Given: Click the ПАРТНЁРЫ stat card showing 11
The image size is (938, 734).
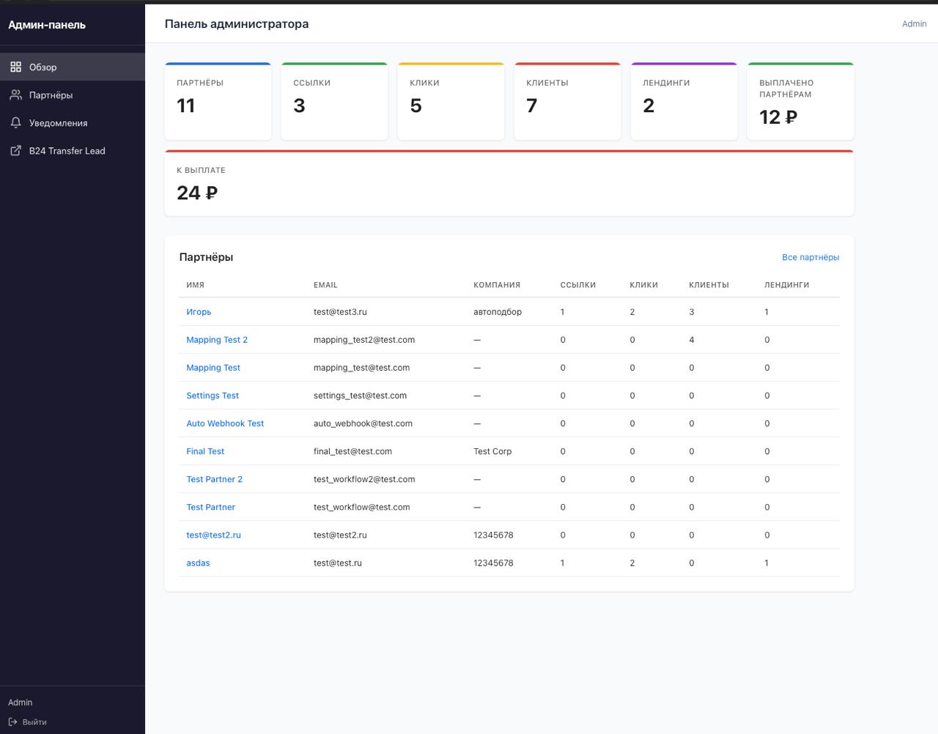Looking at the screenshot, I should coord(218,100).
